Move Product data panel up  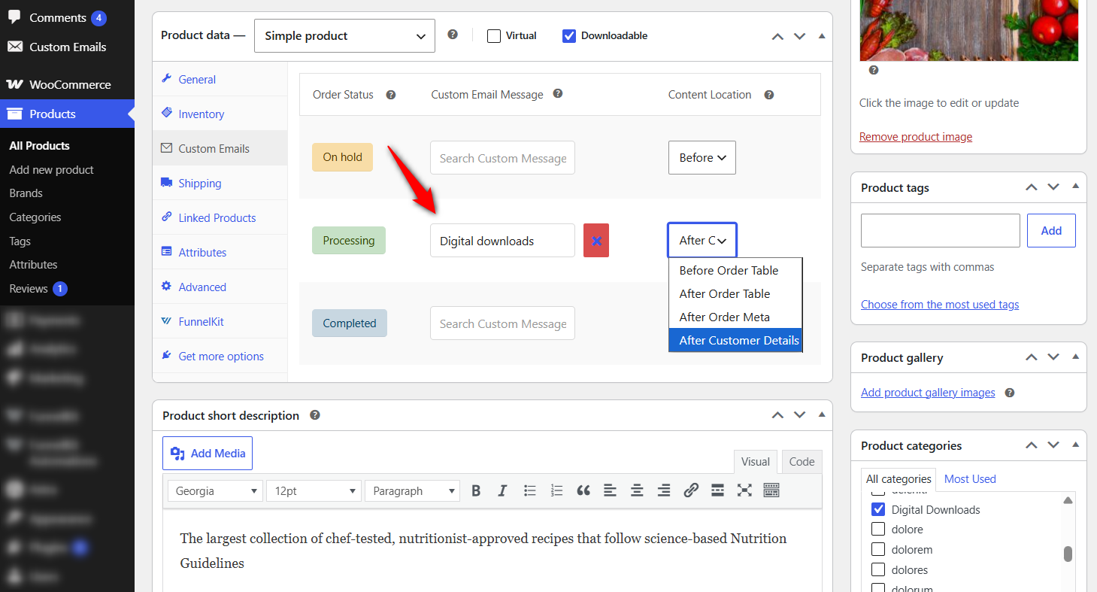click(x=778, y=36)
